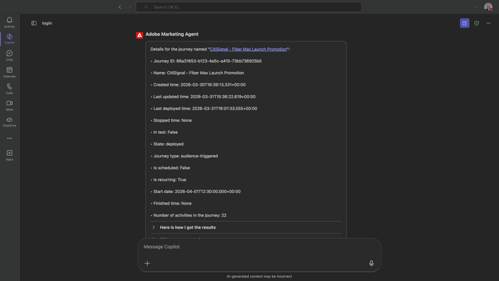Open CitiSignal - Fiber Max Launch Promotion link
The height and width of the screenshot is (281, 499).
(x=248, y=49)
